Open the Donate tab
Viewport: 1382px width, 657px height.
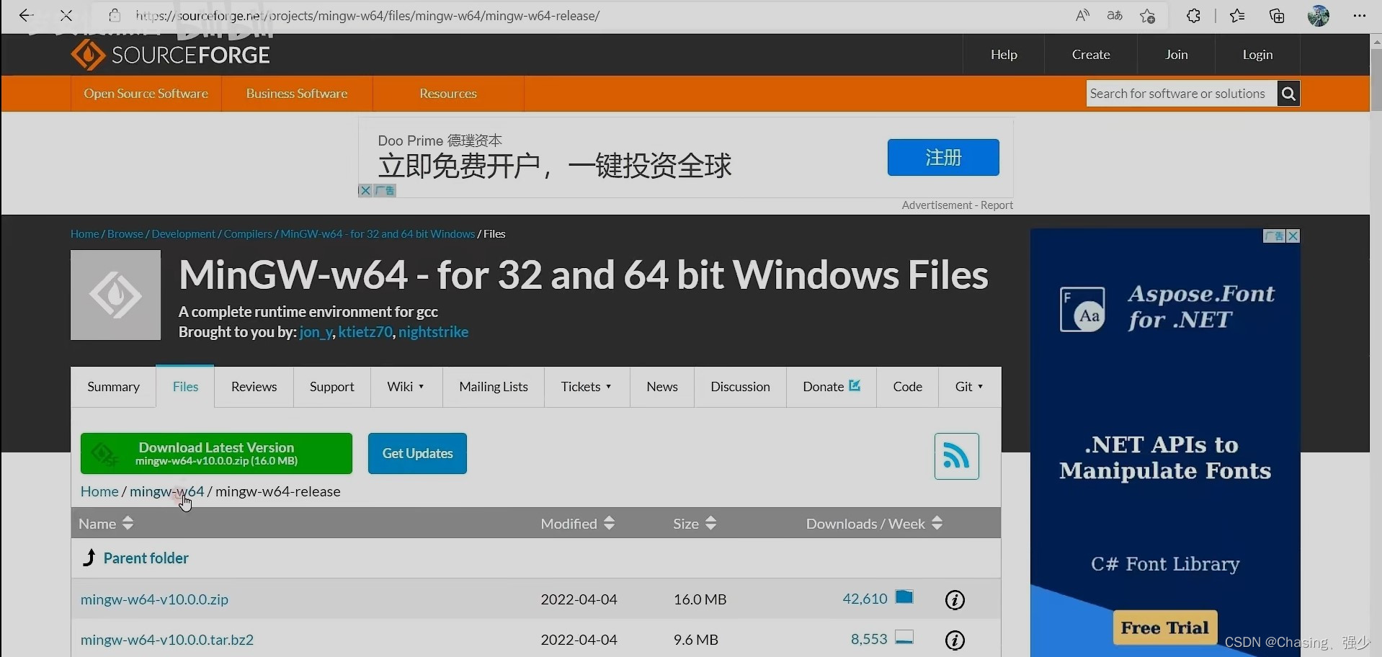coord(832,387)
